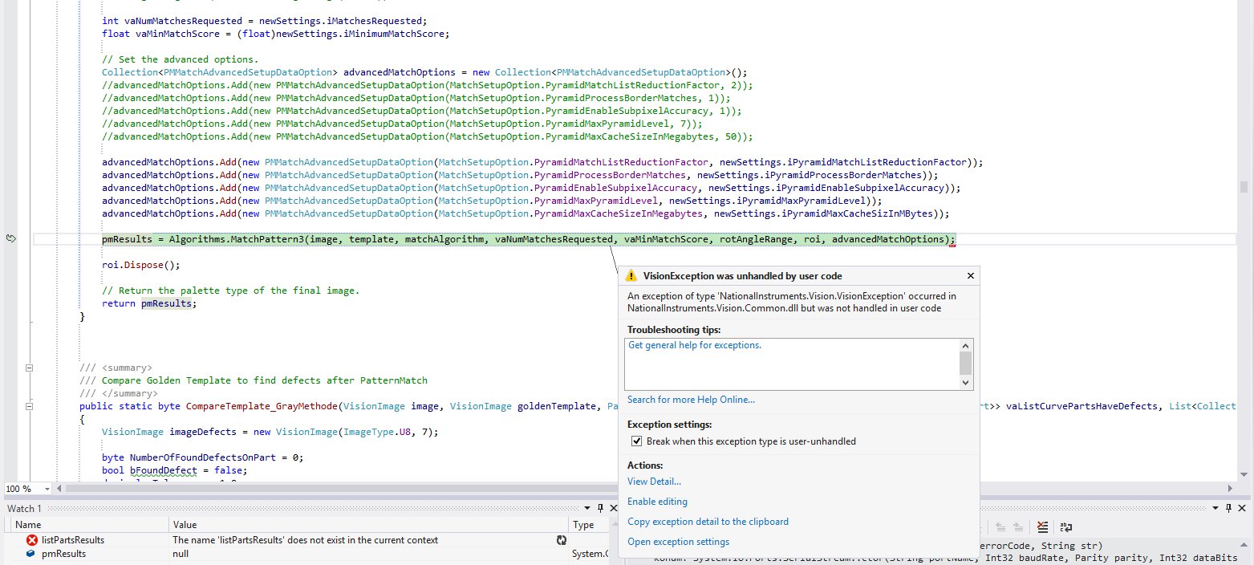Open right panel window position dropdown

[1215, 508]
